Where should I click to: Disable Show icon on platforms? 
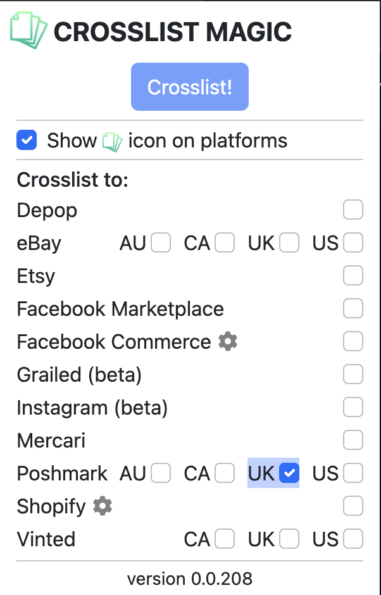coord(26,140)
